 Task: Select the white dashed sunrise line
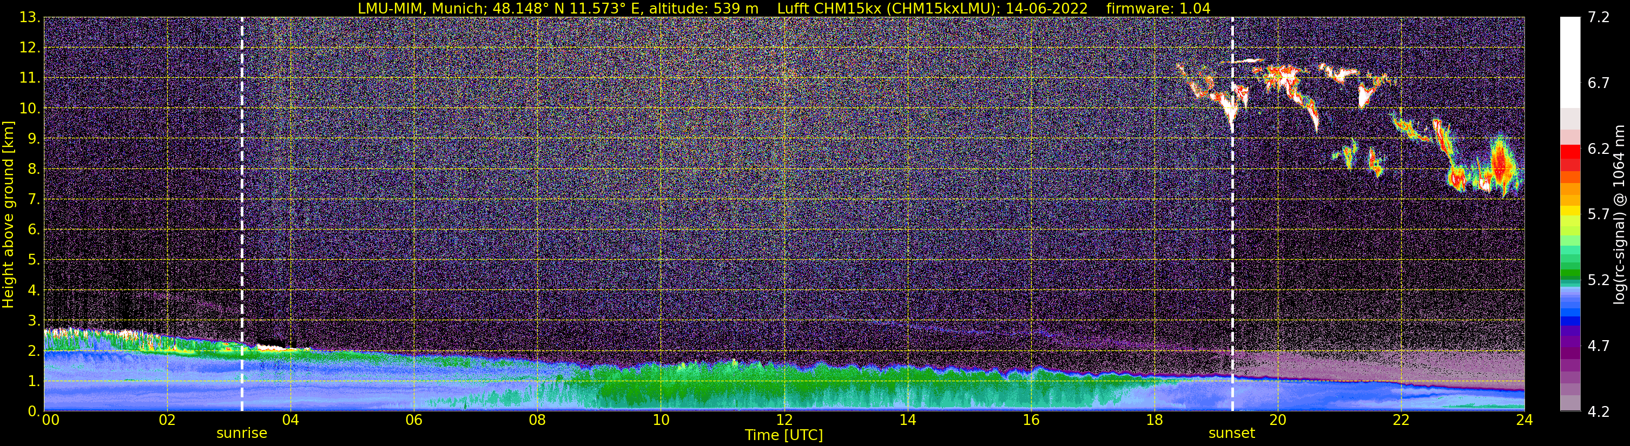click(x=242, y=213)
